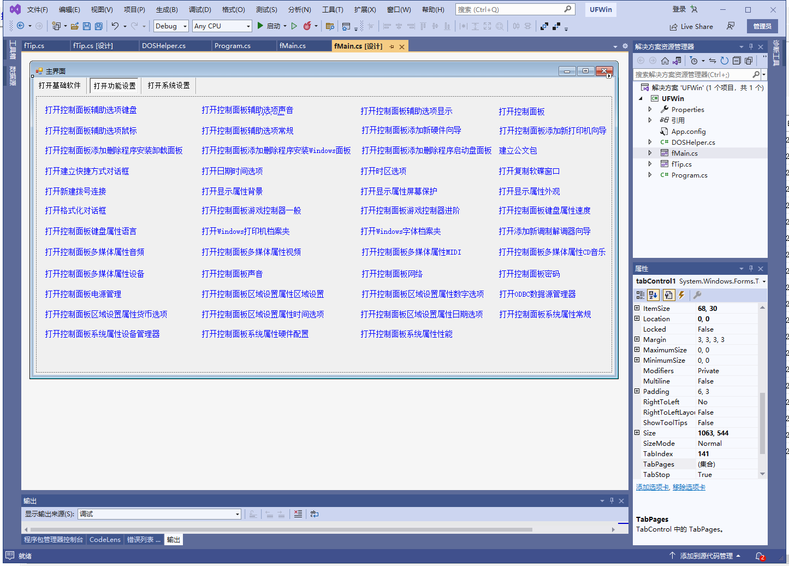
Task: Open the Debug configuration dropdown
Action: pos(171,26)
